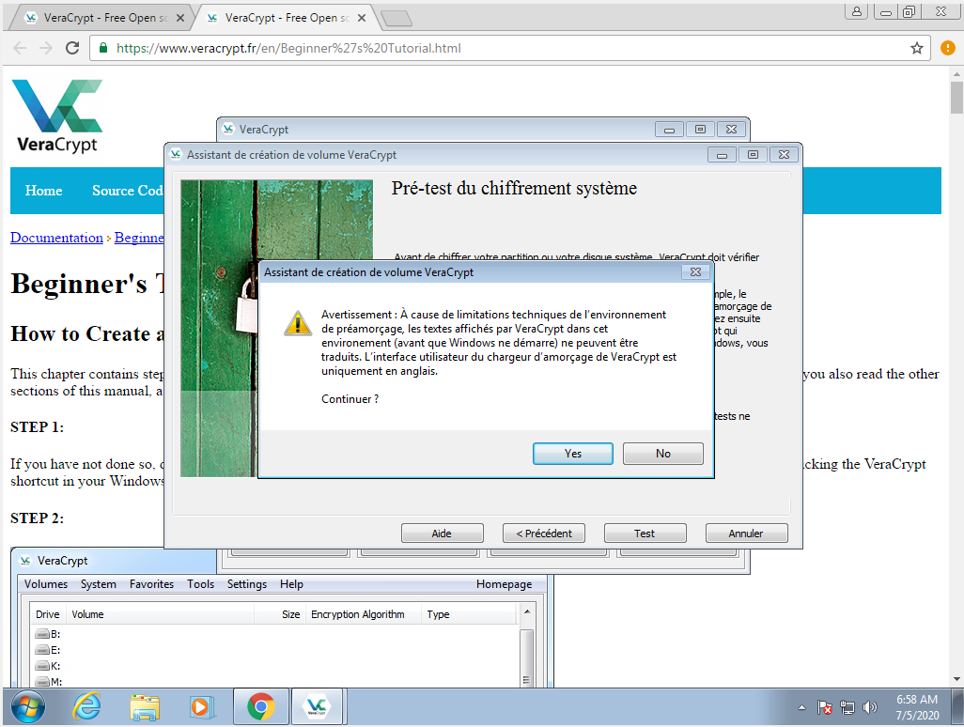The width and height of the screenshot is (964, 727).
Task: Click the network tray icon
Action: pyautogui.click(x=847, y=708)
